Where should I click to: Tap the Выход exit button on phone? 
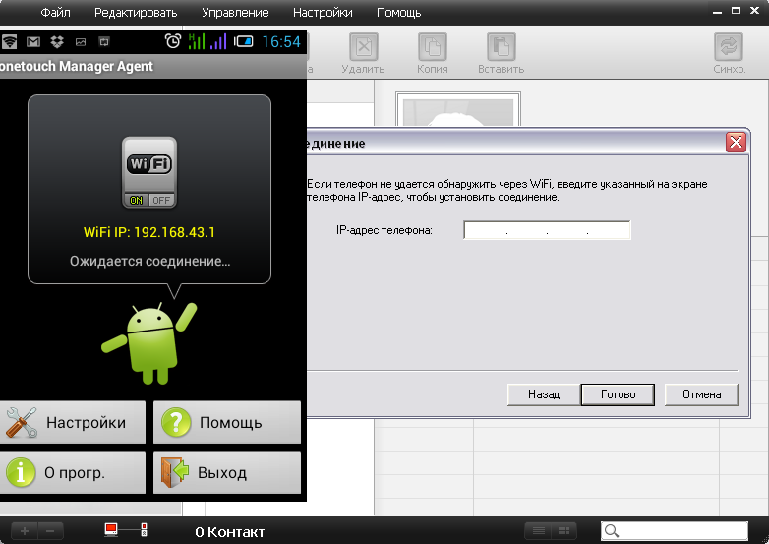click(227, 472)
